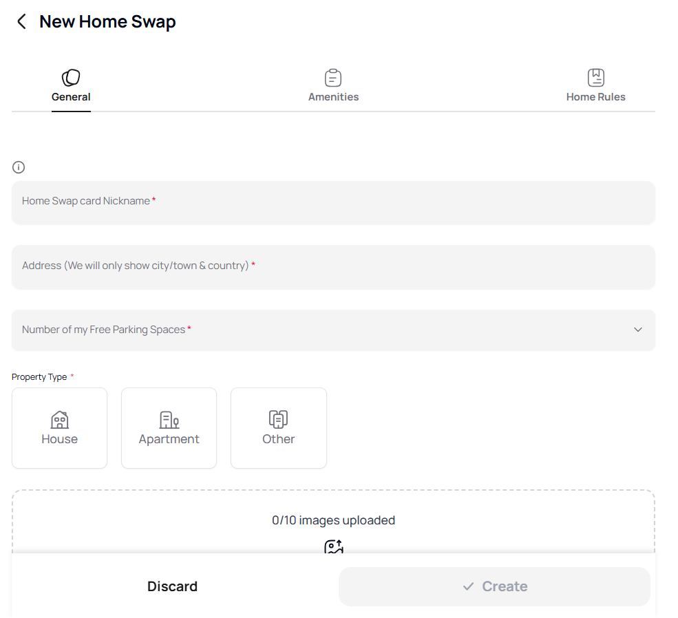Image resolution: width=678 pixels, height=618 pixels.
Task: Select the General tab label
Action: [71, 97]
